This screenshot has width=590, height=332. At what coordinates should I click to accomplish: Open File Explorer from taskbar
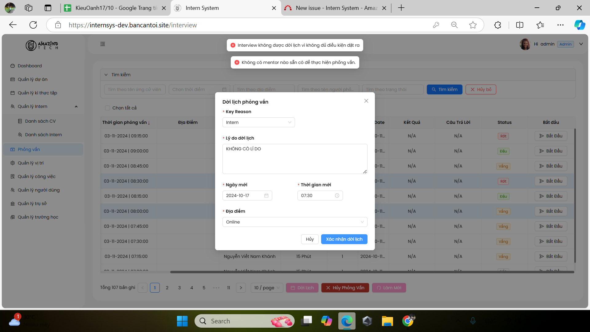[x=387, y=321]
